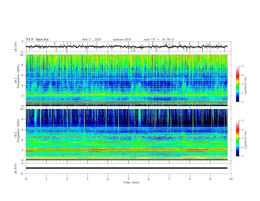Image resolution: width=260 pixels, height=201 pixels.
Task: Click the "Time (min)" x-axis label
Action: click(131, 182)
